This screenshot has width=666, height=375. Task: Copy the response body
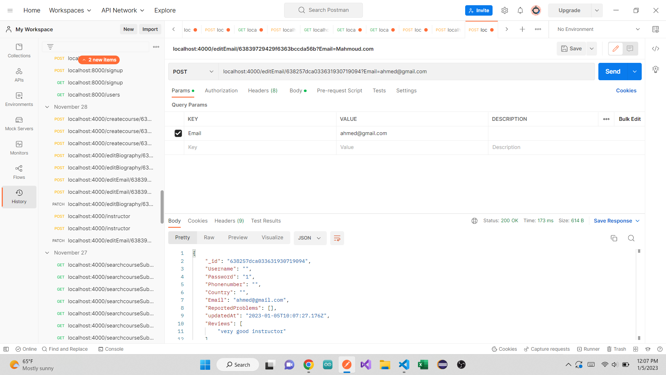pyautogui.click(x=614, y=238)
